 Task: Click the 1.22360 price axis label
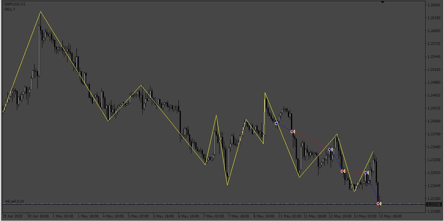pyautogui.click(x=433, y=199)
